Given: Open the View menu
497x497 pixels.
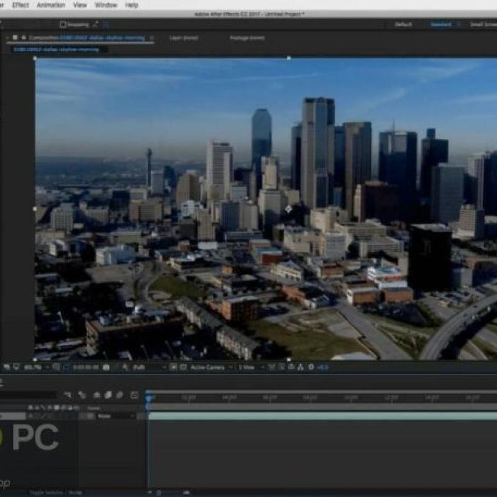Looking at the screenshot, I should (x=80, y=5).
